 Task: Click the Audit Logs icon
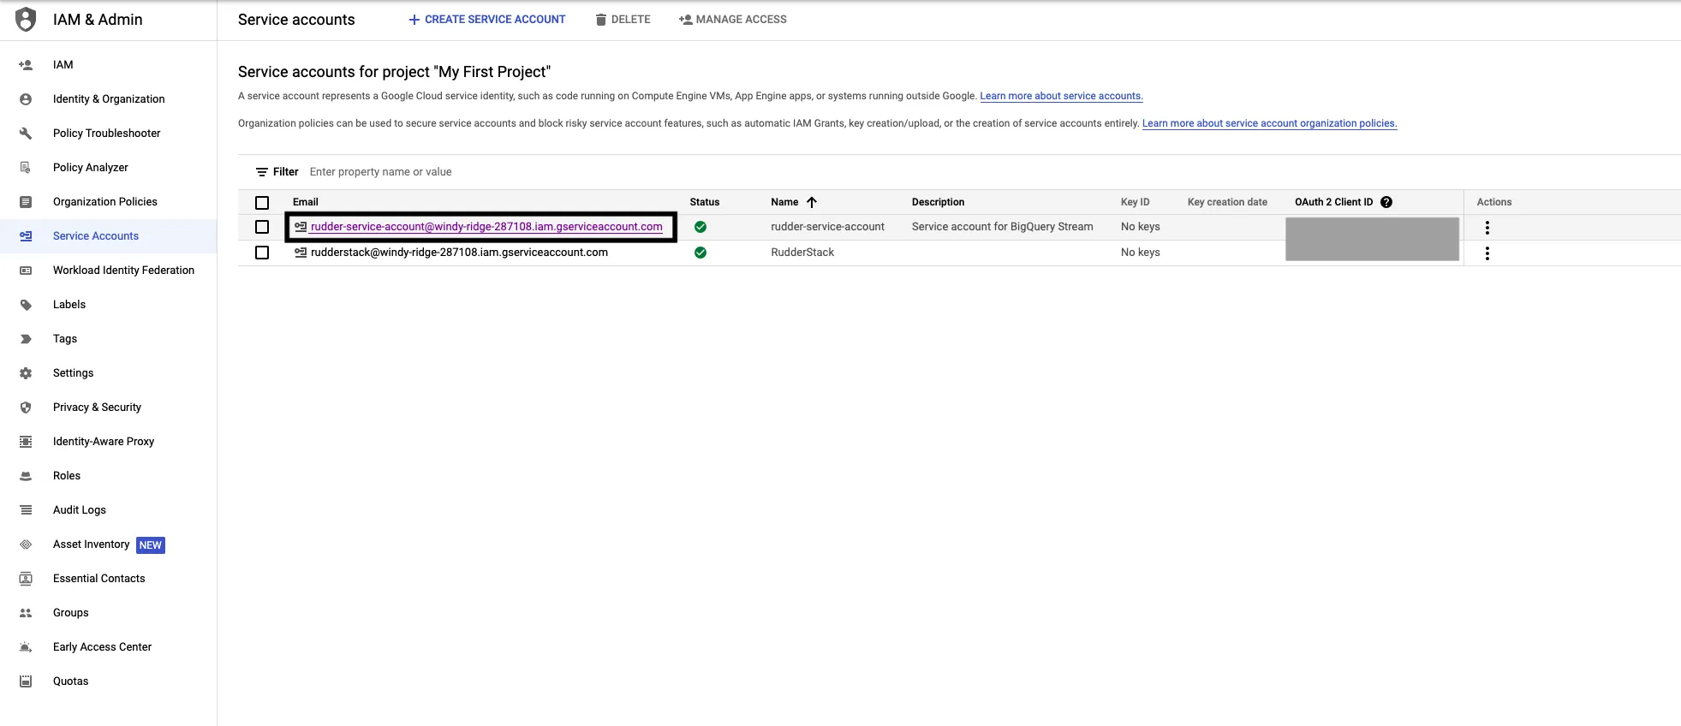coord(26,510)
